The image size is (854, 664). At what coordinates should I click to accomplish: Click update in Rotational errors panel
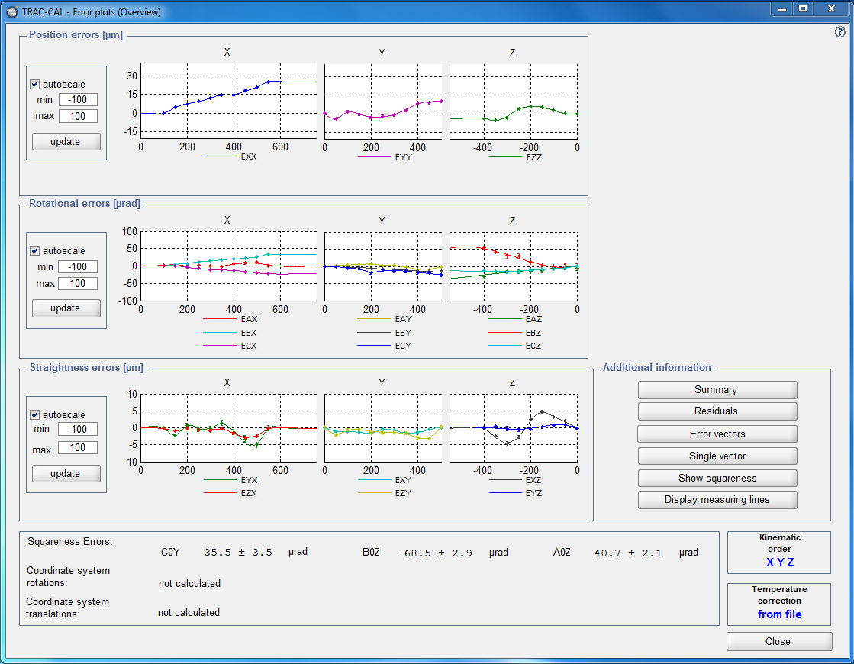tap(66, 308)
